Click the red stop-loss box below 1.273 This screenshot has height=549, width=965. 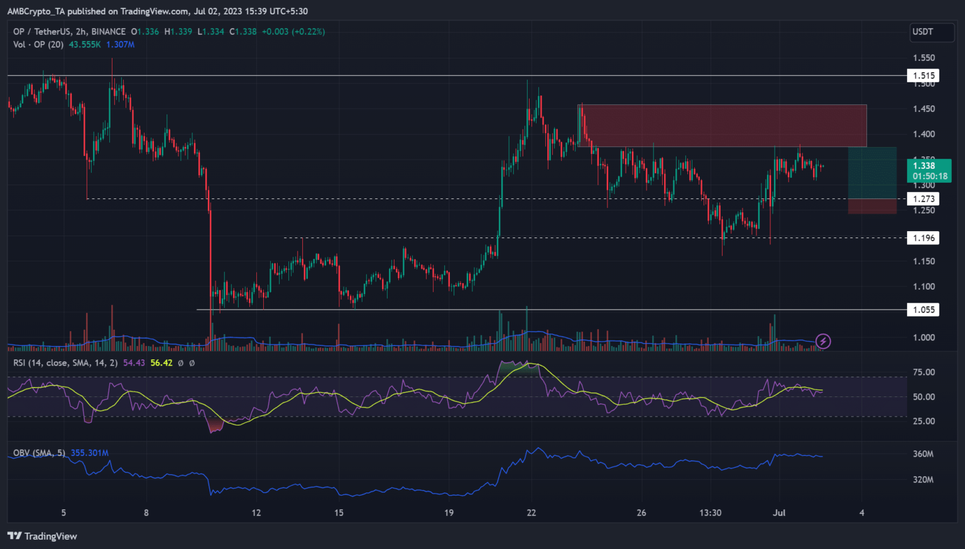pyautogui.click(x=872, y=207)
